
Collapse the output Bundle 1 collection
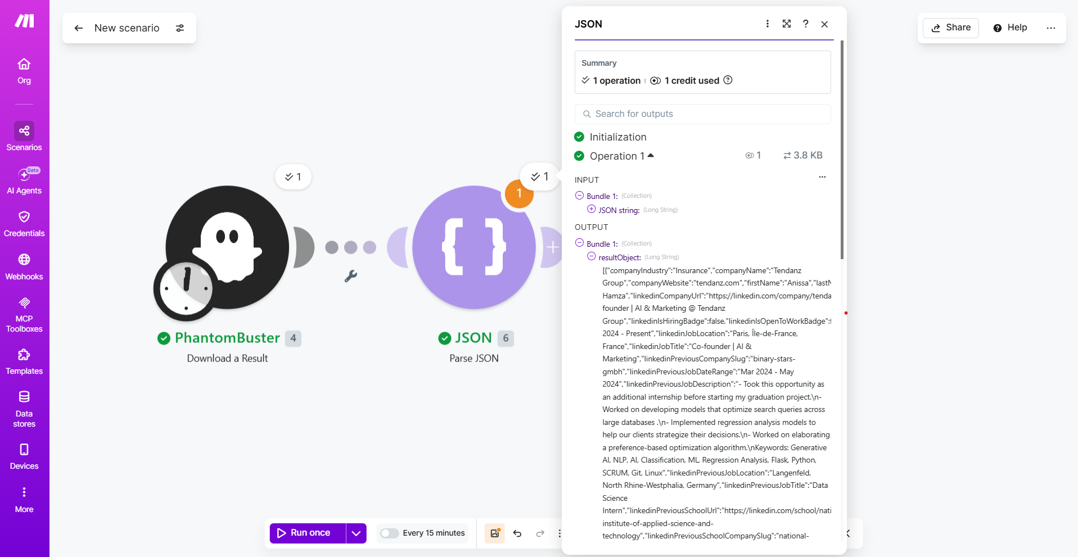pyautogui.click(x=580, y=243)
